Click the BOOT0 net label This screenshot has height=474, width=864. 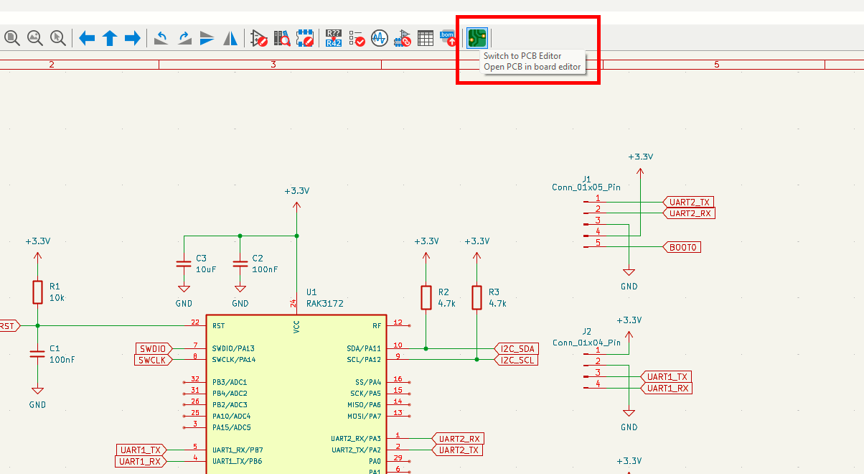(x=682, y=247)
